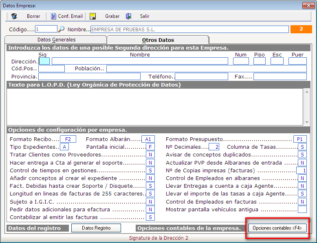Click the Teléfono field

tap(201, 76)
